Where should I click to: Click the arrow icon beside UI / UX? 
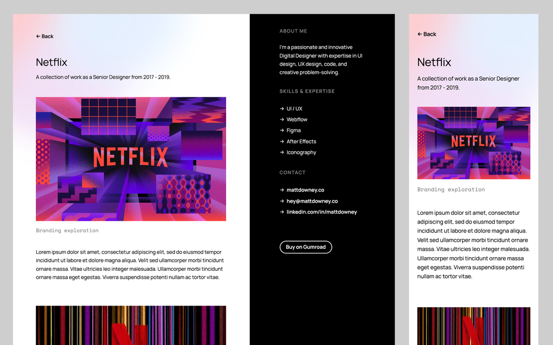(x=282, y=109)
